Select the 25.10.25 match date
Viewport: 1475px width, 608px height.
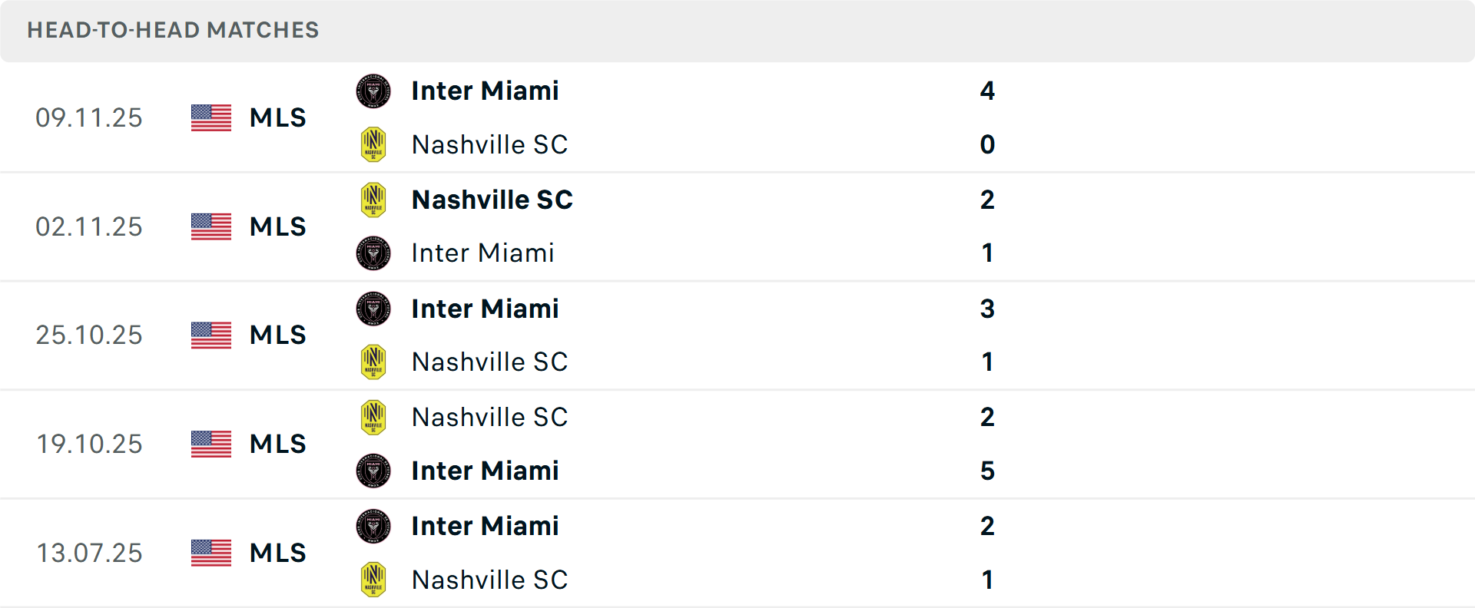(x=89, y=335)
